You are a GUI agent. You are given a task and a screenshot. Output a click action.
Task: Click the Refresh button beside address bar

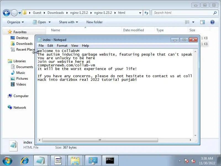(x=146, y=13)
